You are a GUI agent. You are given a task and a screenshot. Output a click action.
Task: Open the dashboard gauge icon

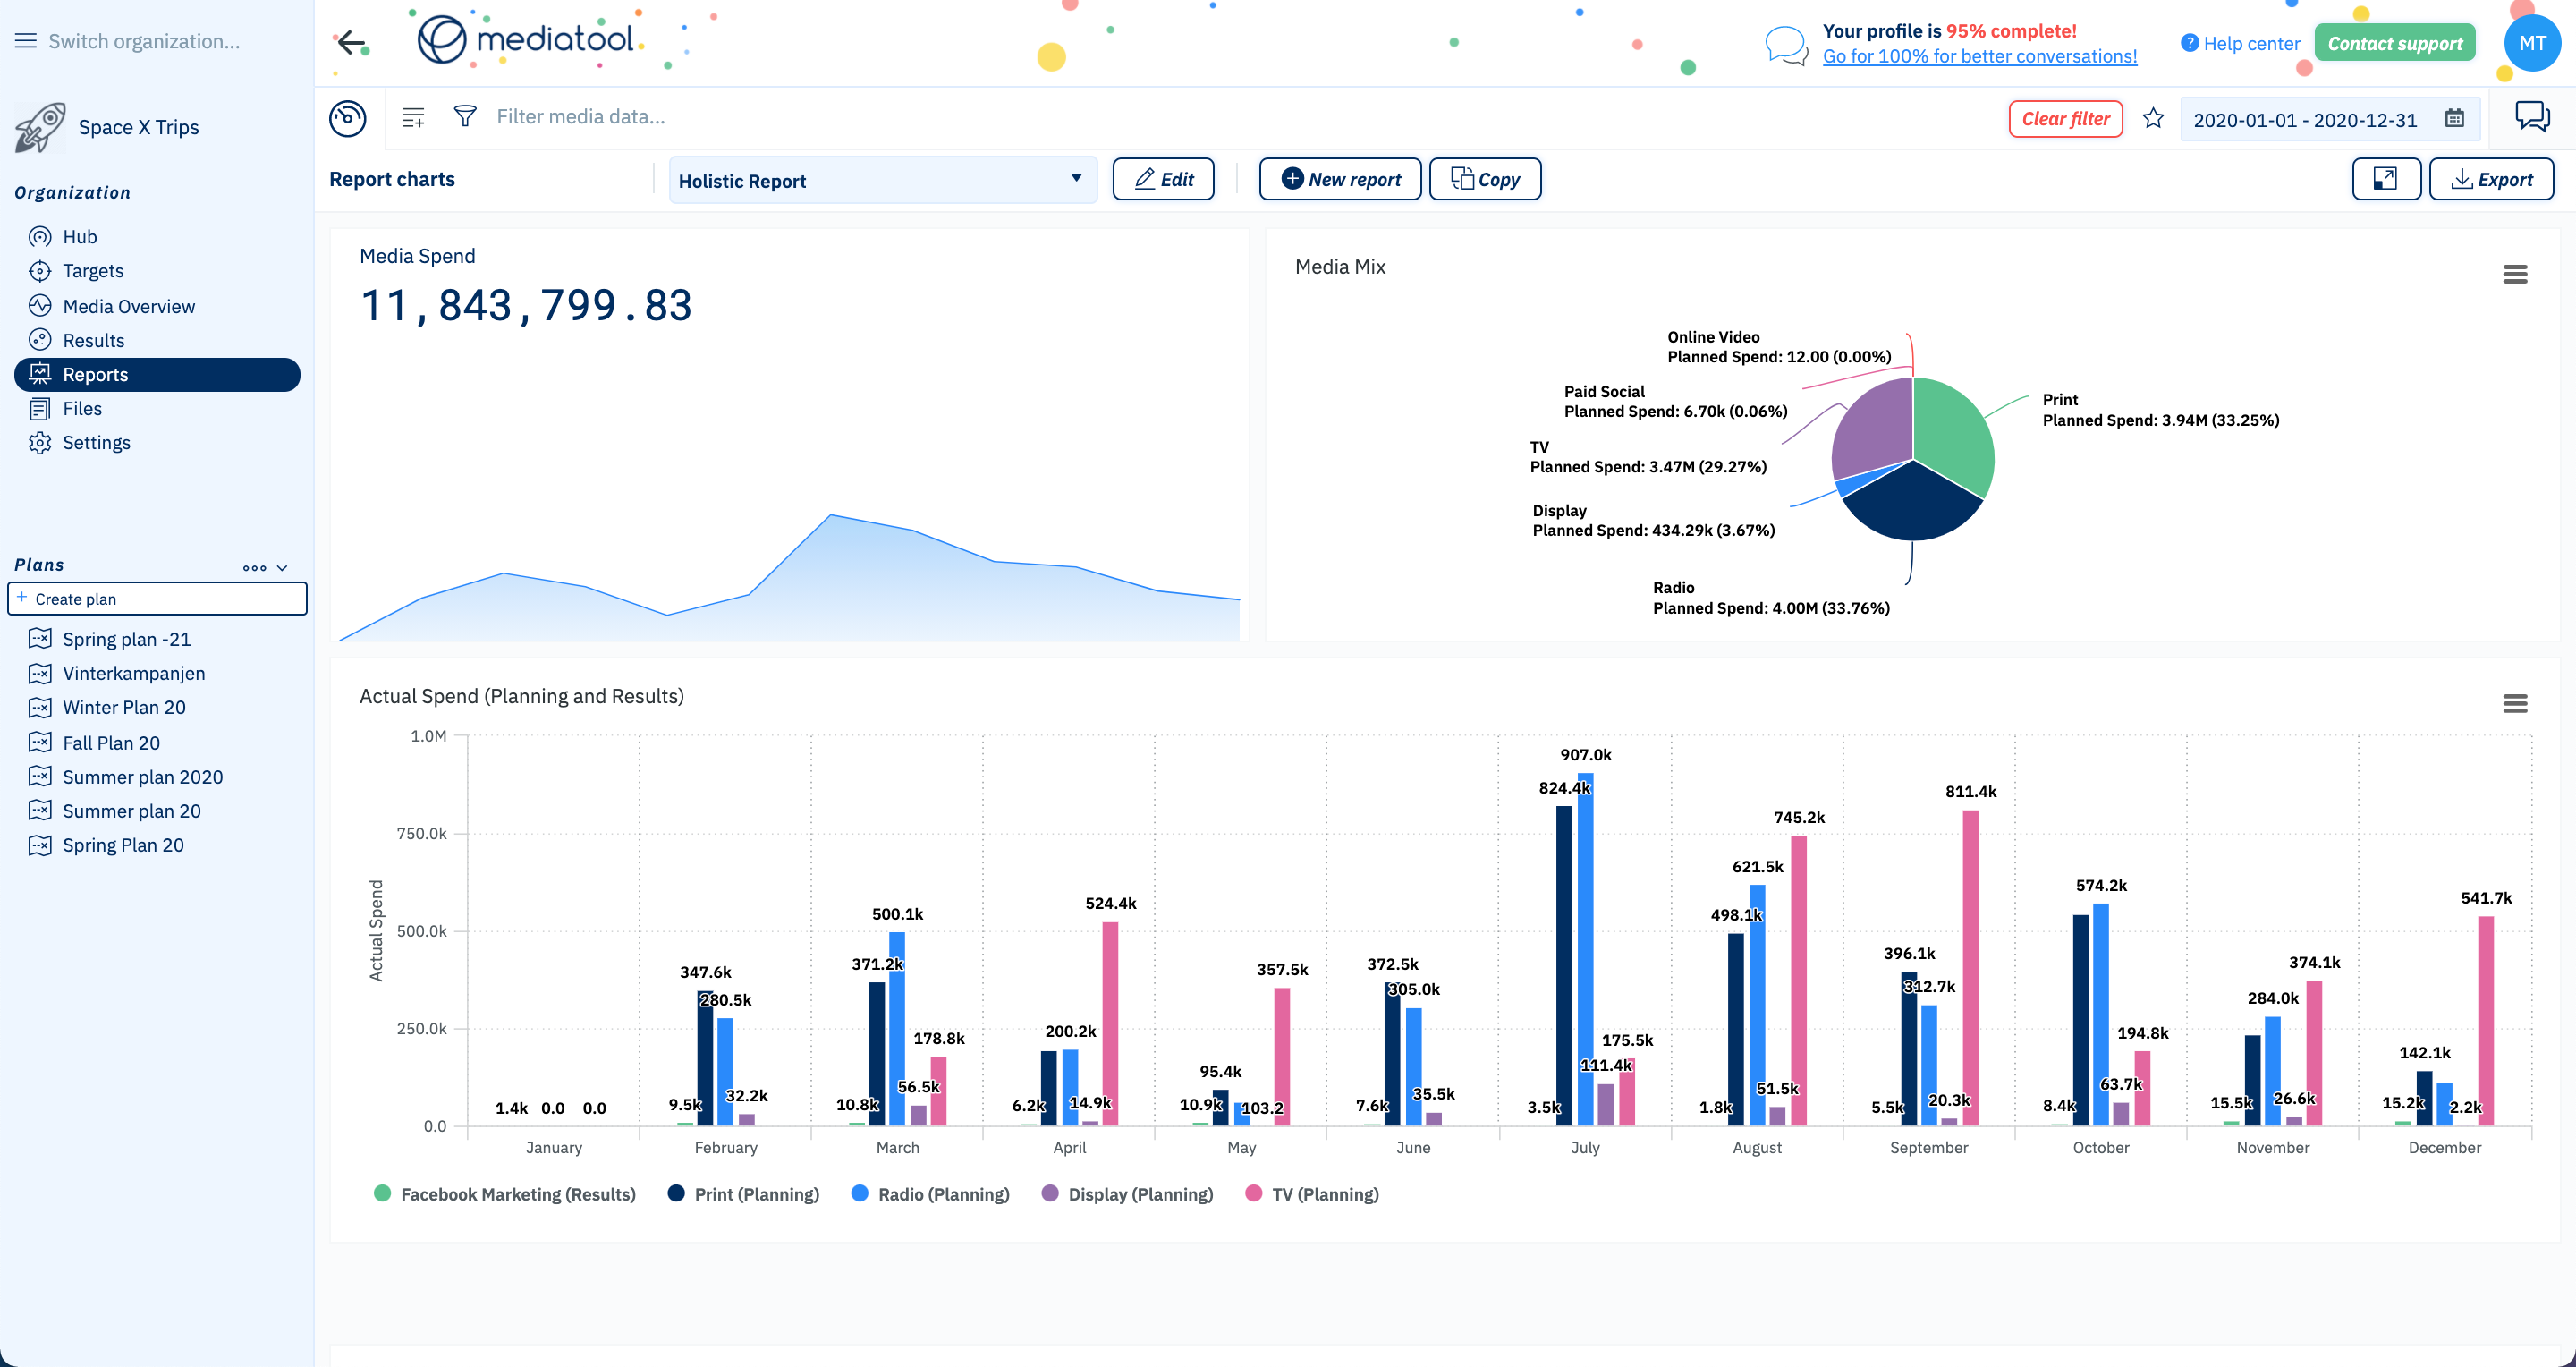[x=347, y=118]
